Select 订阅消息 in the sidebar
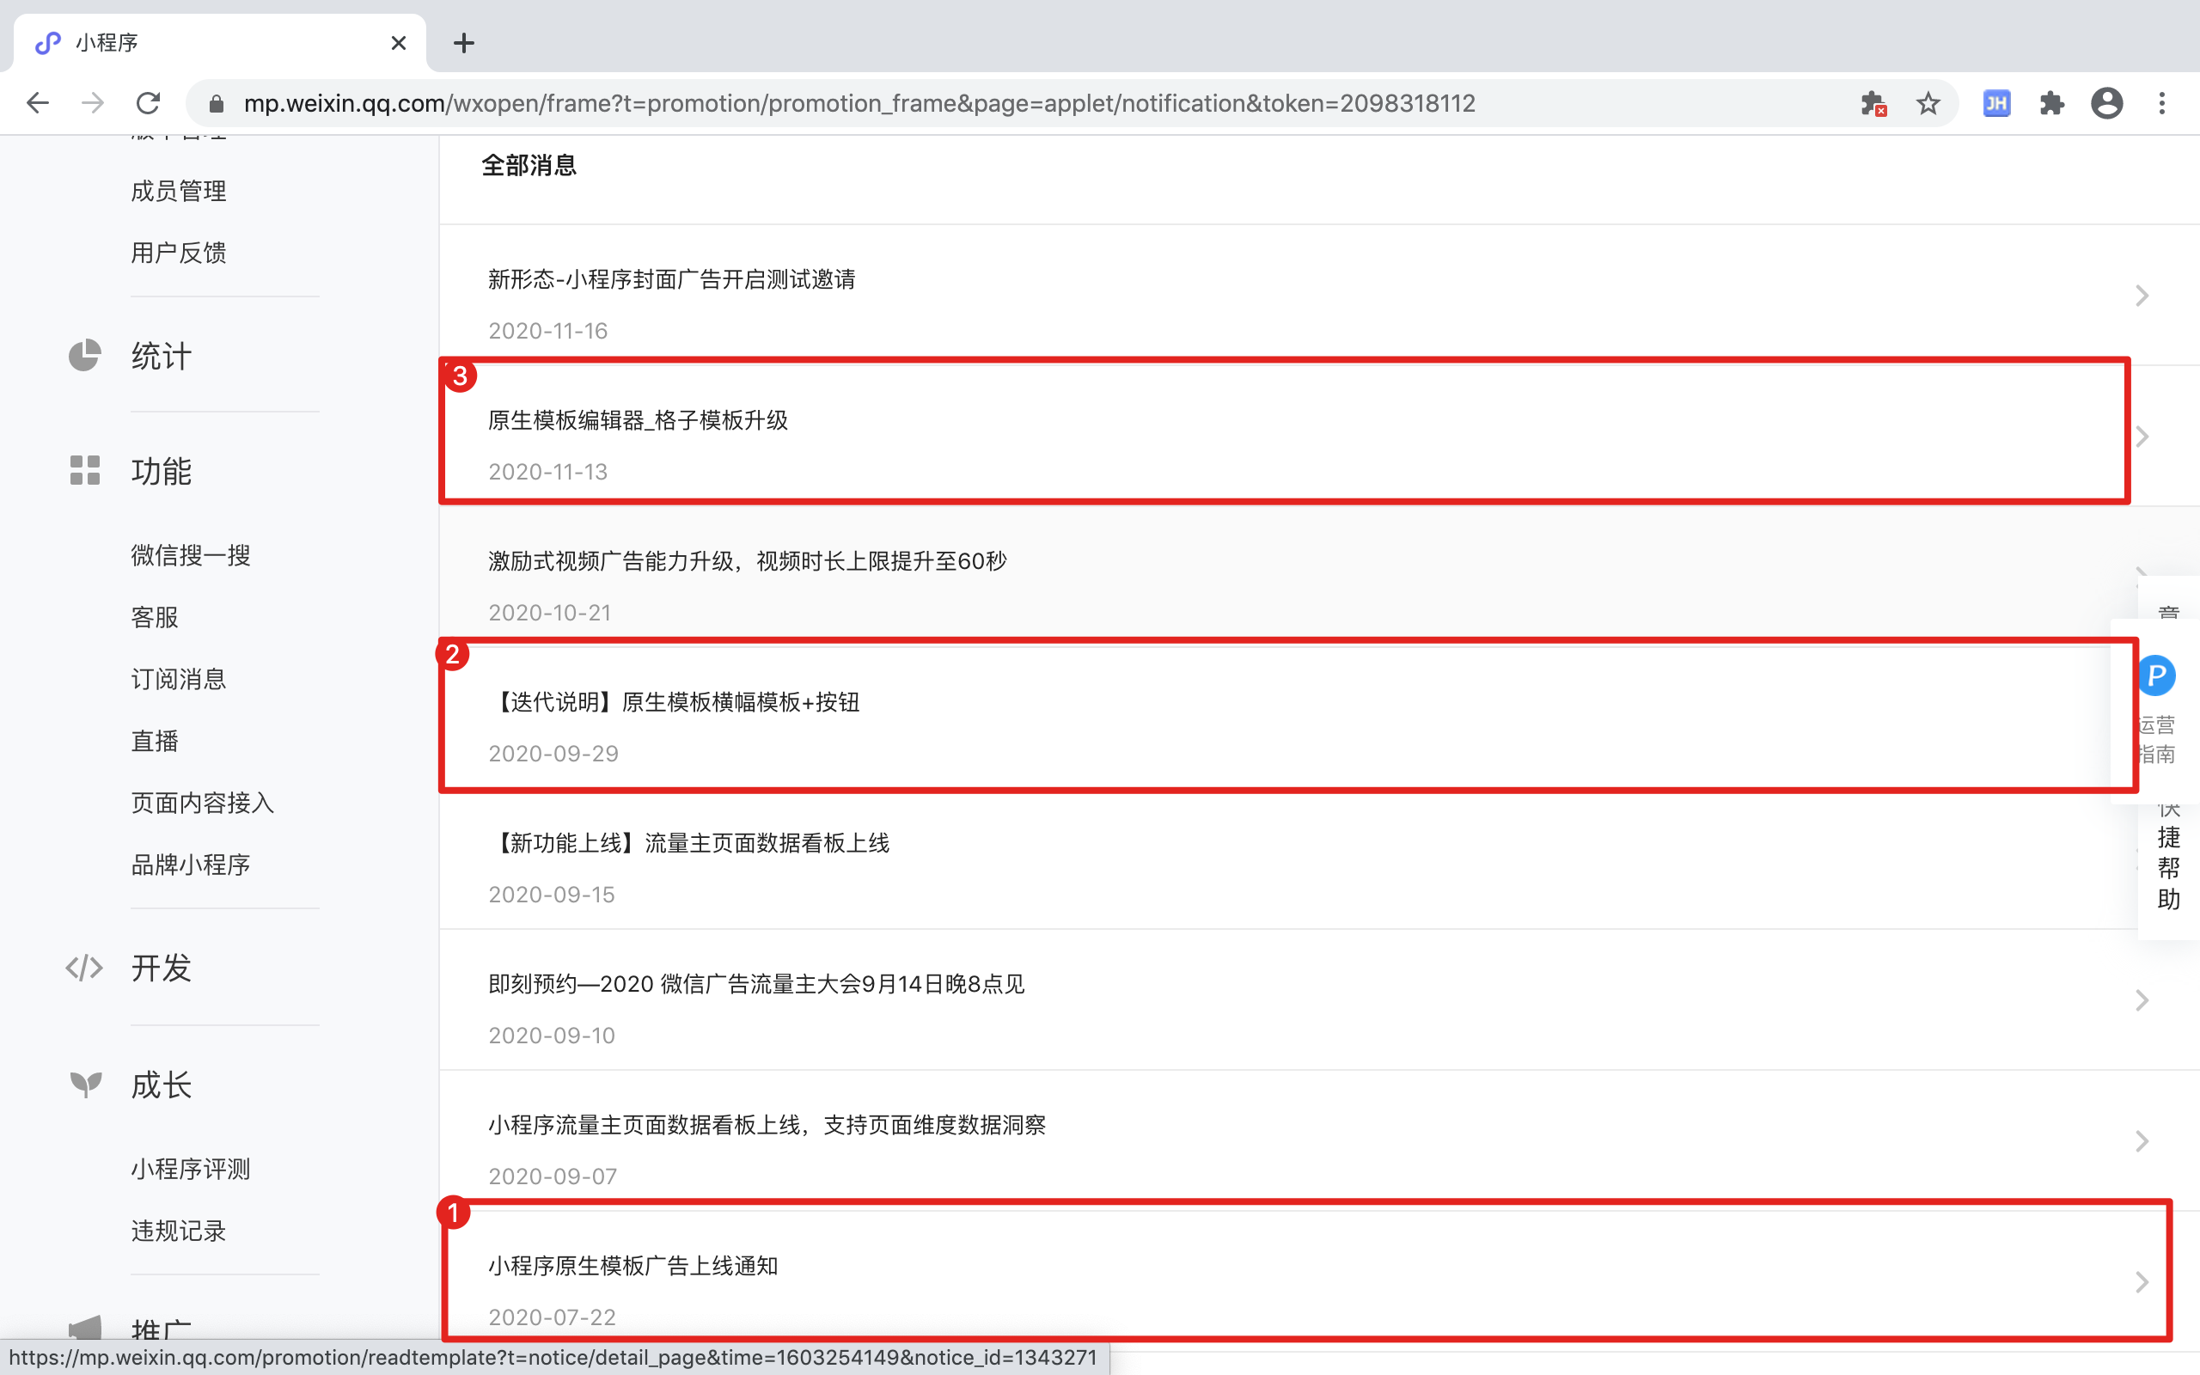 pos(178,679)
